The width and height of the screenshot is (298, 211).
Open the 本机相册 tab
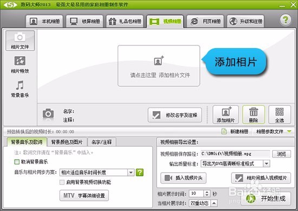coord(44,22)
